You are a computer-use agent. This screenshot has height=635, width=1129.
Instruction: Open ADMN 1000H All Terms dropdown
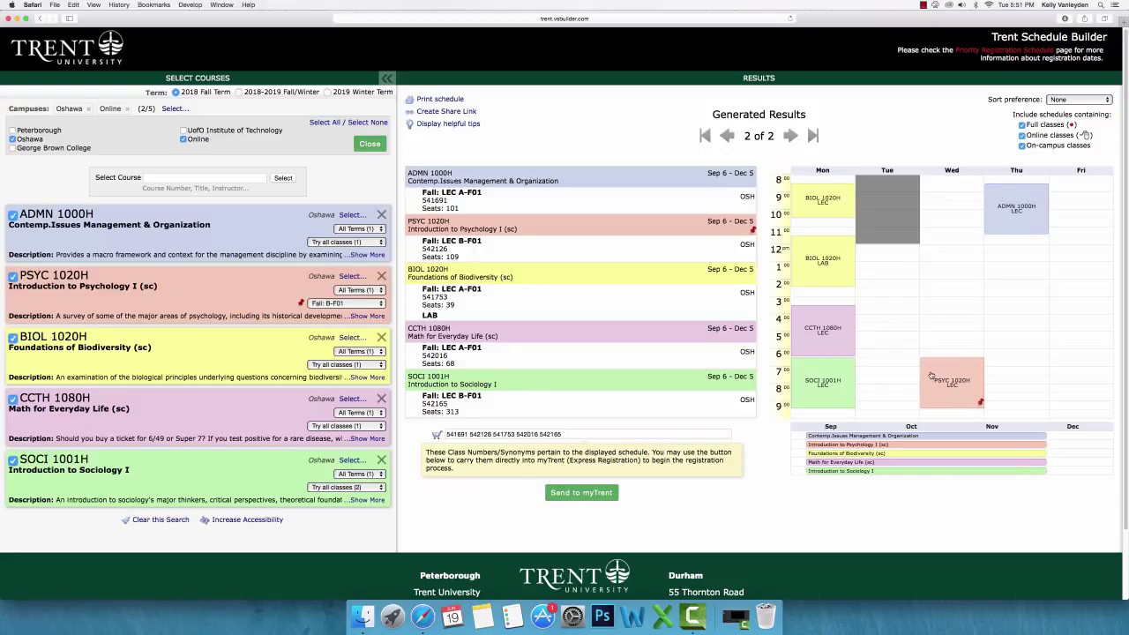(360, 229)
